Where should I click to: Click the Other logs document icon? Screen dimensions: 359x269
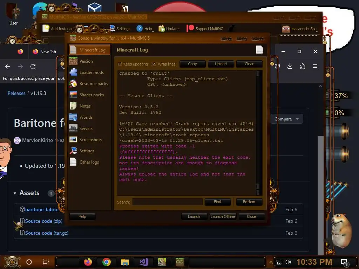[73, 162]
